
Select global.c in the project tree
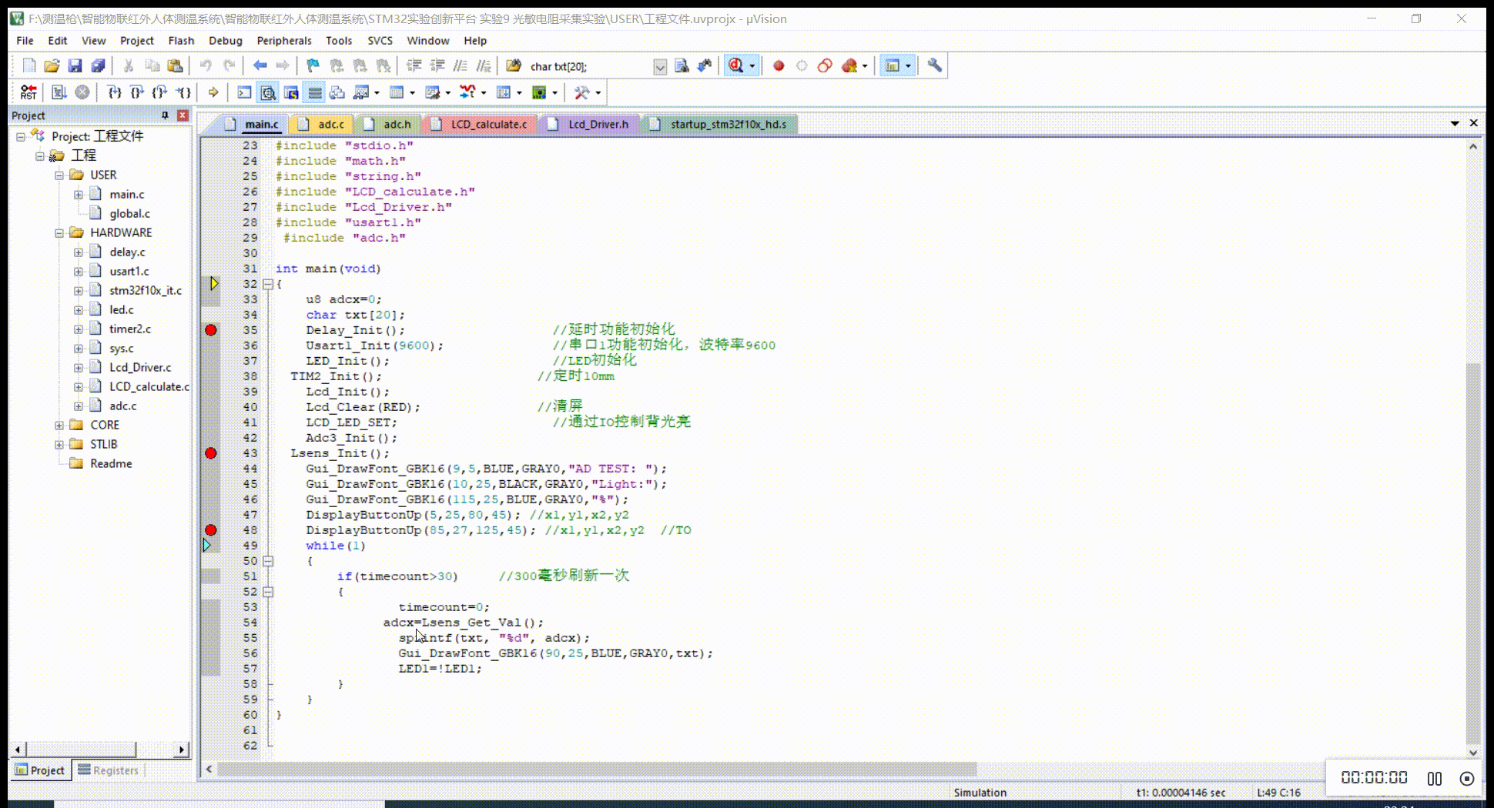[x=129, y=214]
